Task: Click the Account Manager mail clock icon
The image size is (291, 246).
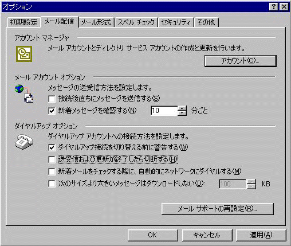Action: (24, 54)
